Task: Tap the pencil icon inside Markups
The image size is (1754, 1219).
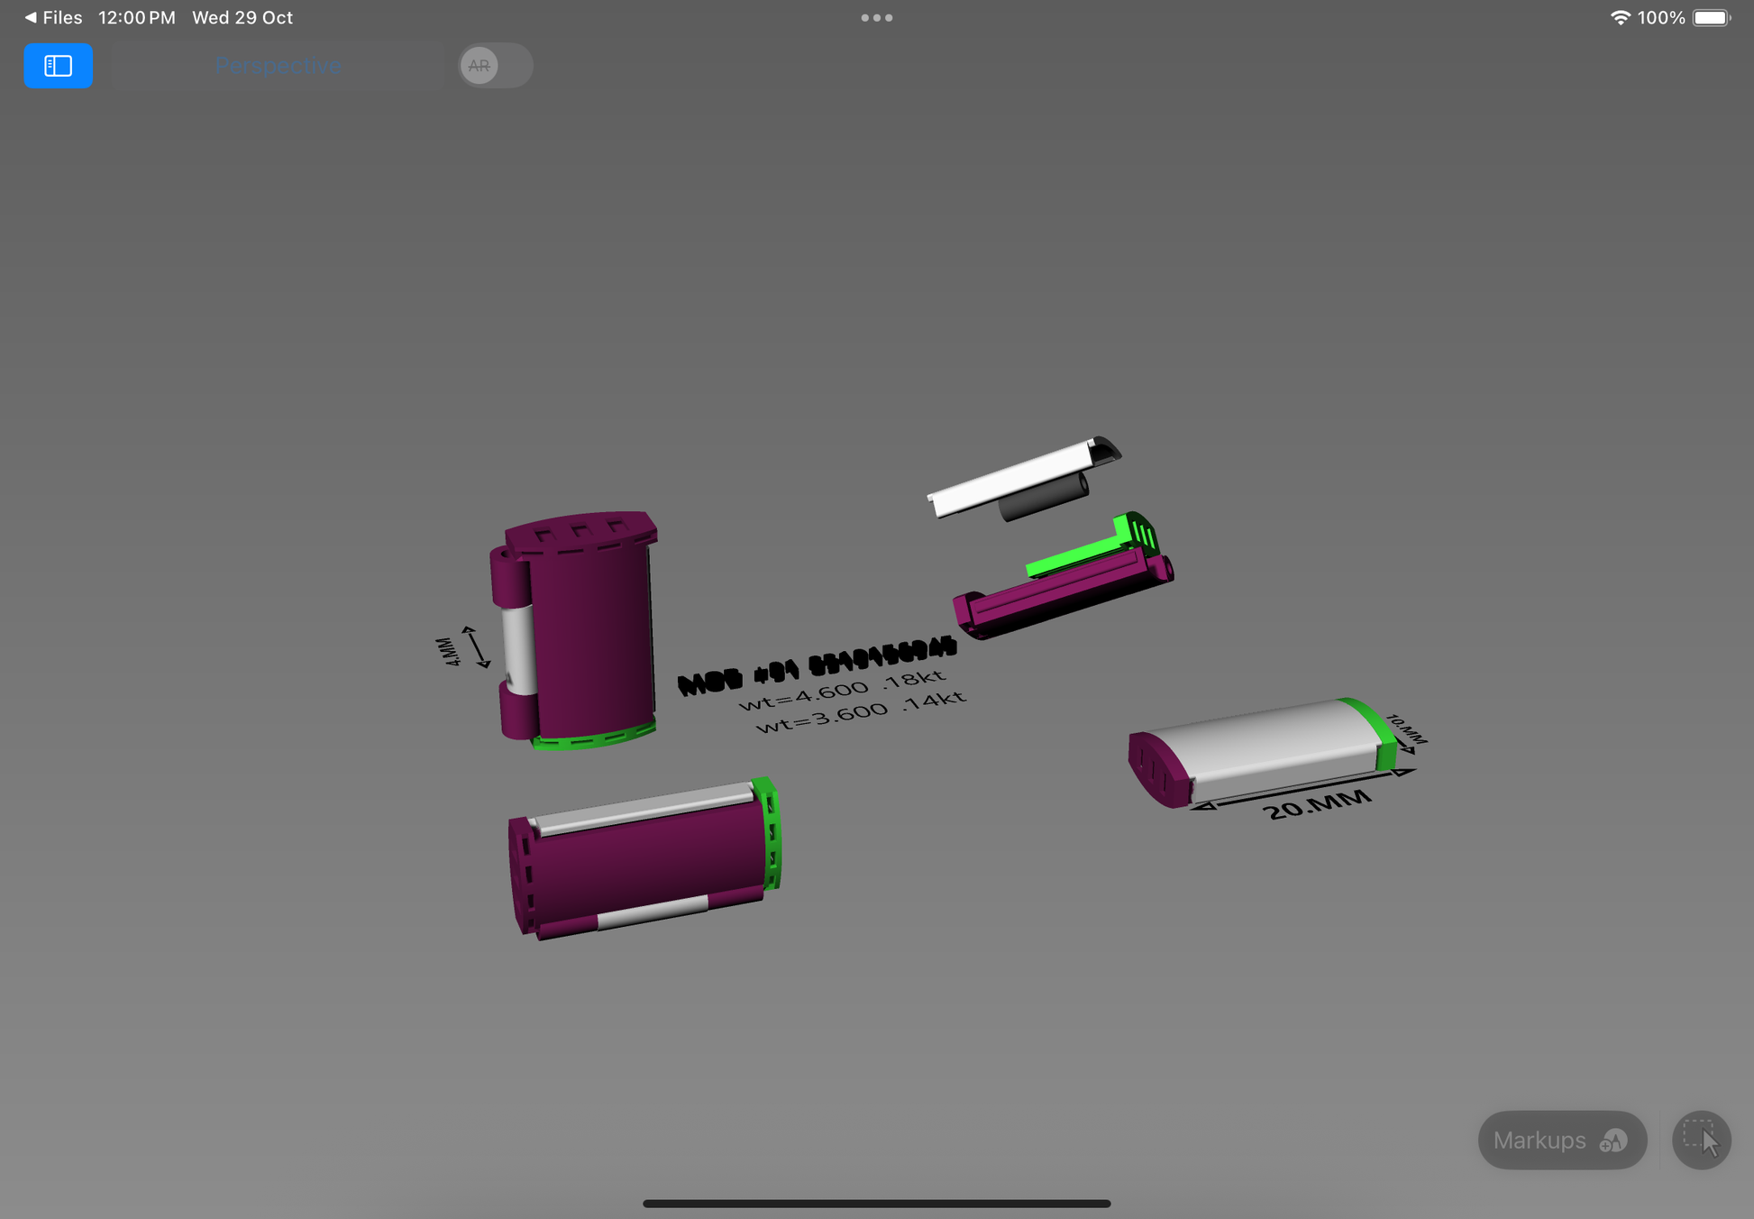Action: click(1612, 1141)
